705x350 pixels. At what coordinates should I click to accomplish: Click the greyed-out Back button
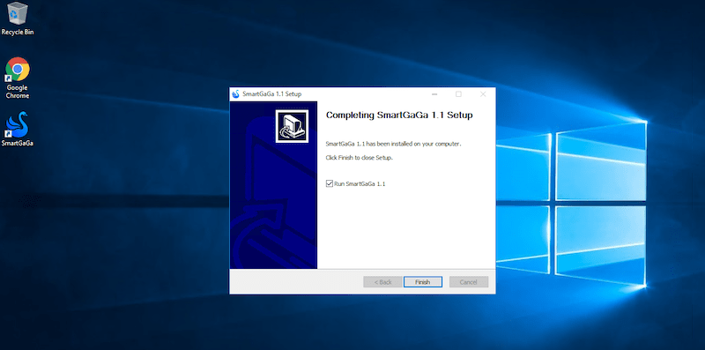(x=383, y=282)
